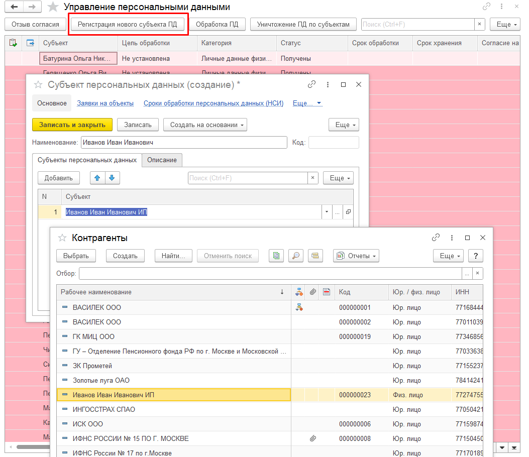529x457 pixels.
Task: Move subject row down with blue arrow
Action: tap(112, 178)
